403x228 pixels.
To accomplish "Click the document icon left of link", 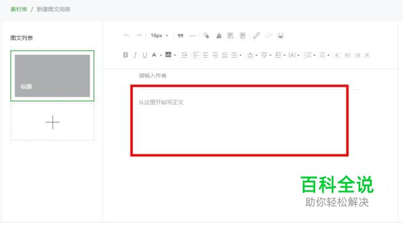I will (x=242, y=36).
